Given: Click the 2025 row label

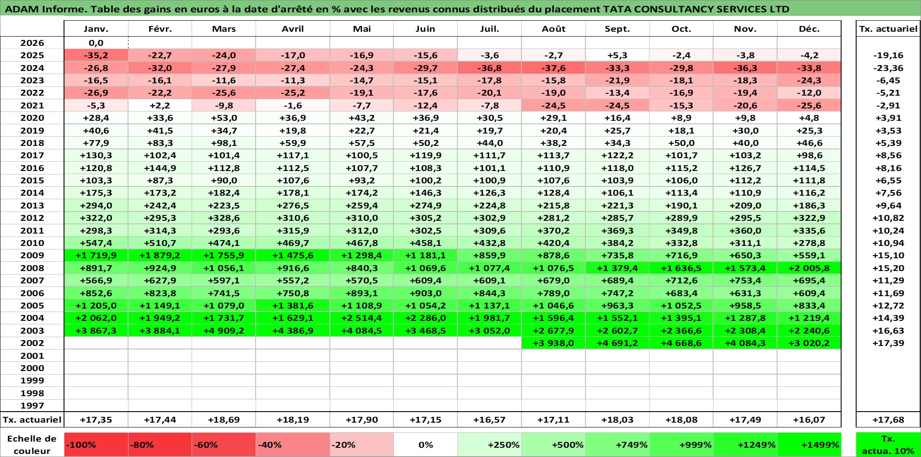Looking at the screenshot, I should click(x=32, y=55).
